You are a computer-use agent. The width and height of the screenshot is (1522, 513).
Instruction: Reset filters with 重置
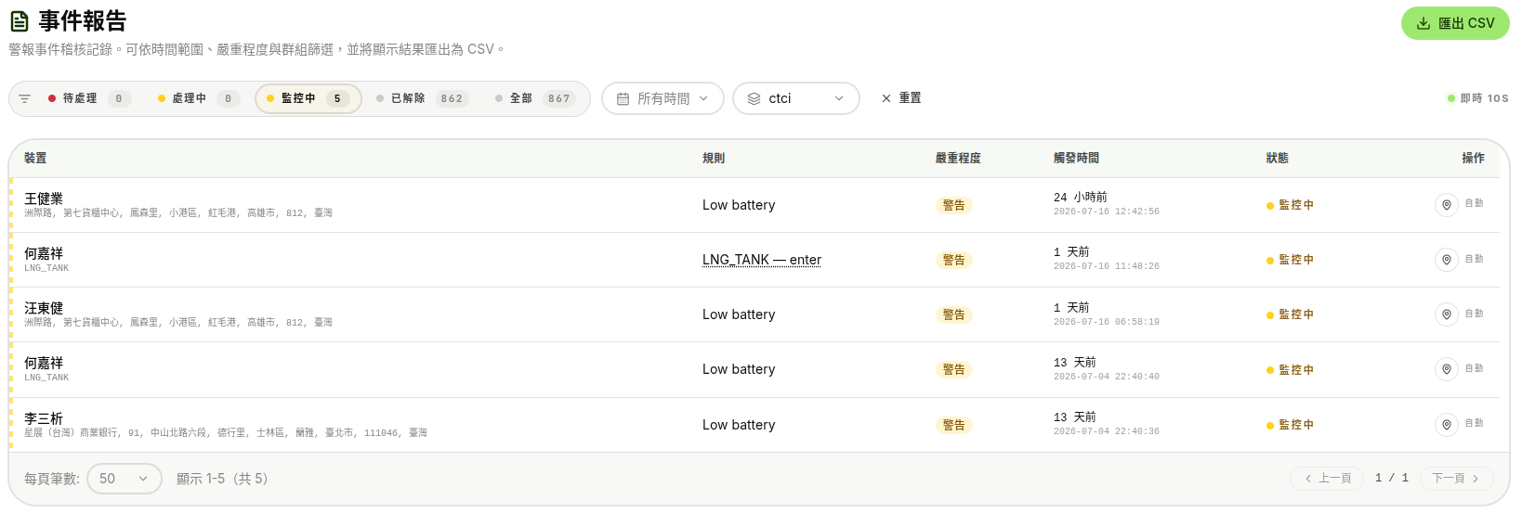pos(901,98)
